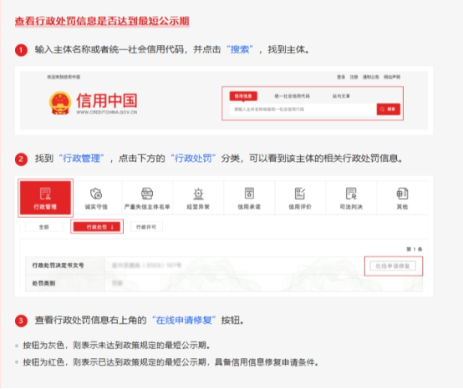Select the 诚实守信 shield icon
This screenshot has height=389, width=463.
[x=96, y=194]
